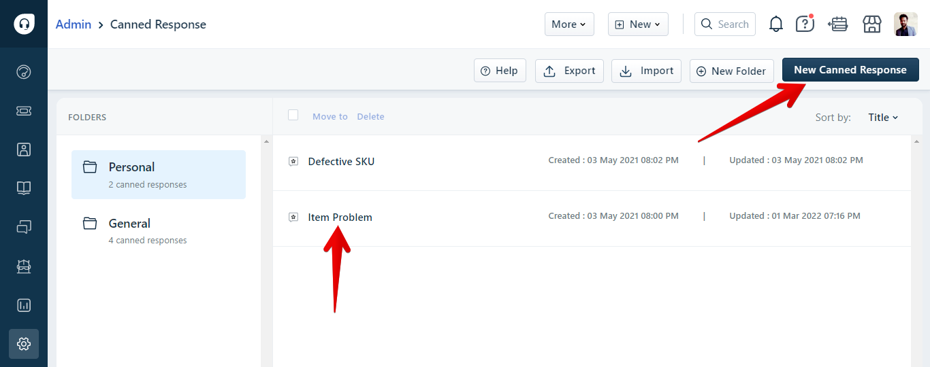The width and height of the screenshot is (930, 367).
Task: Open the Forums chat sidebar icon
Action: [x=24, y=227]
